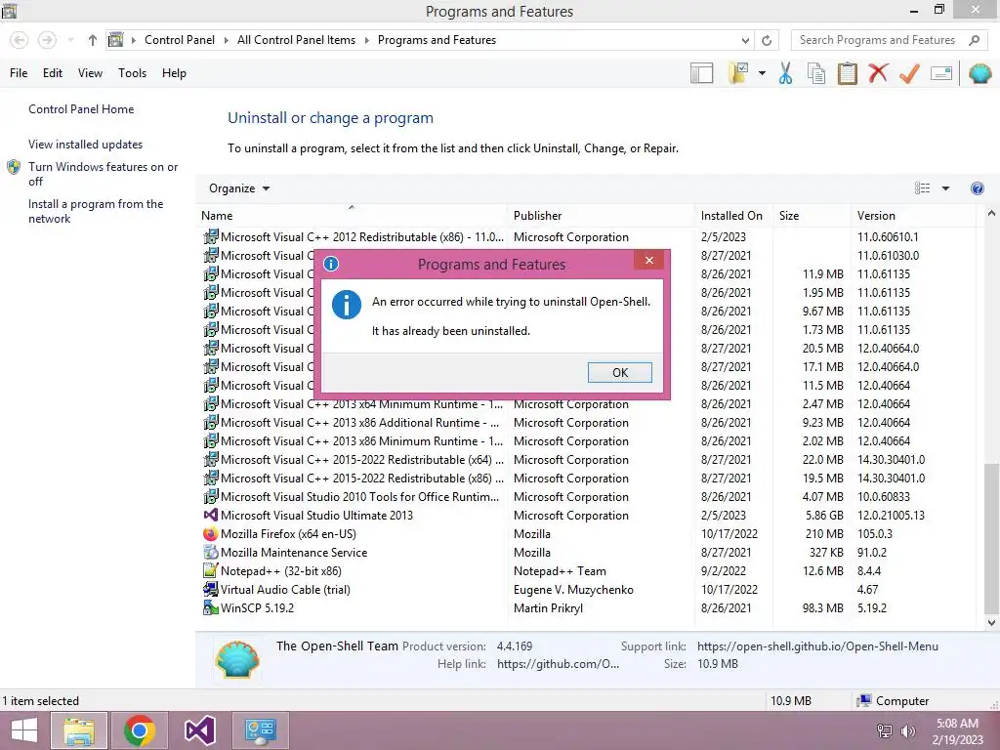Click Install a program from the network

click(96, 211)
